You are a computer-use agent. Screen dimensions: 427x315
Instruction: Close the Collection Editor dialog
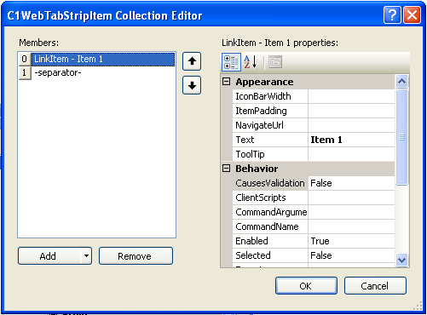412,14
